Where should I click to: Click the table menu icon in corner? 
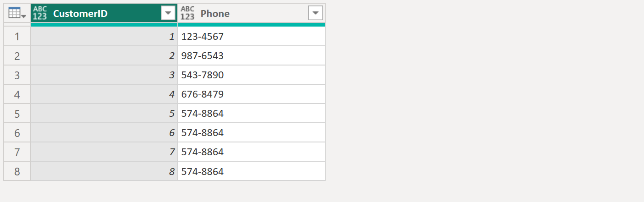(x=17, y=14)
